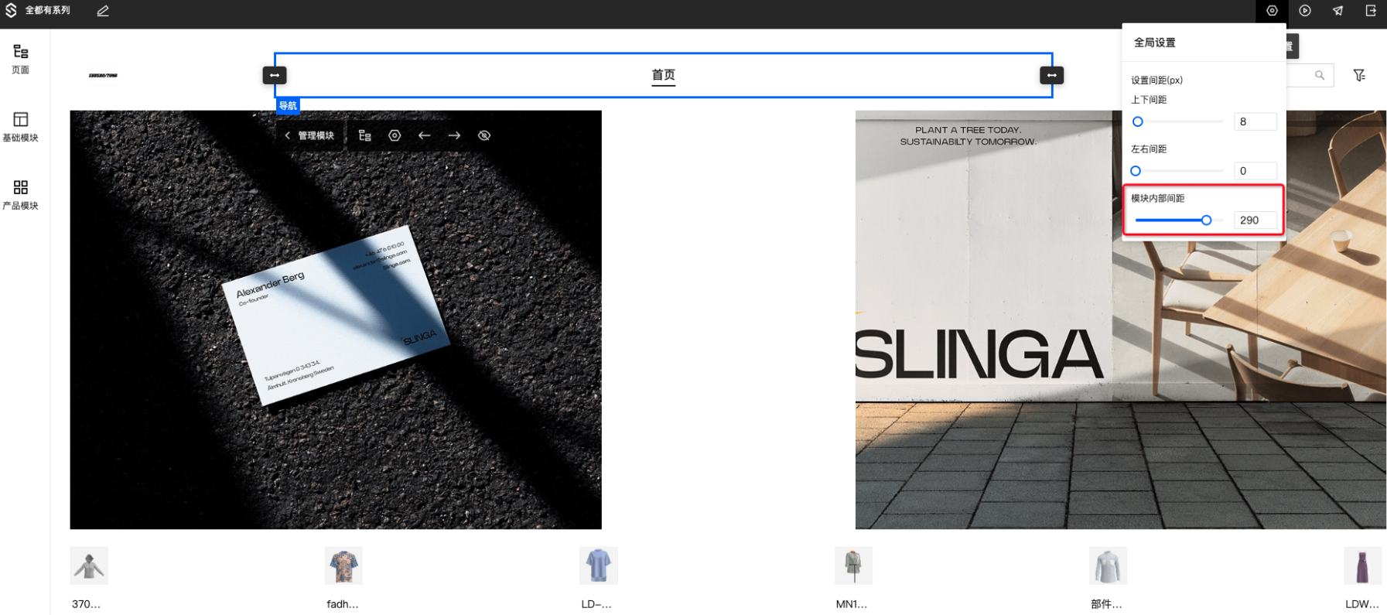Hide the module using crossed-eye icon
1387x615 pixels.
(x=484, y=135)
